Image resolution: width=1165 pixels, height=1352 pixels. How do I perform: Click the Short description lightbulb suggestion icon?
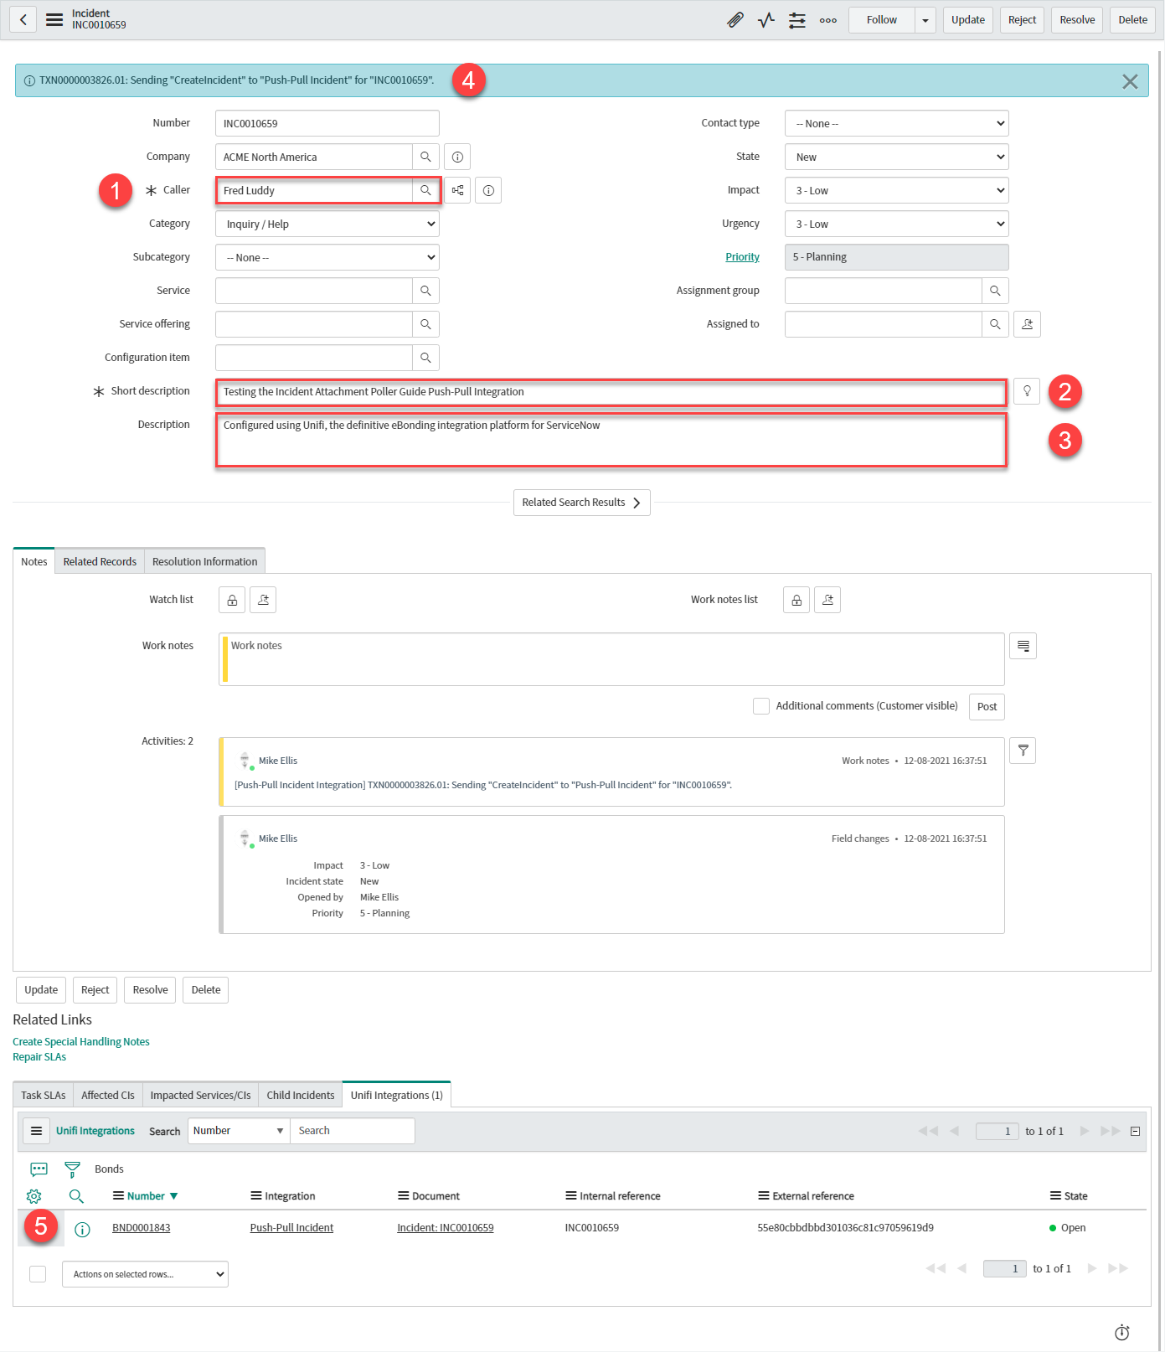pos(1027,391)
